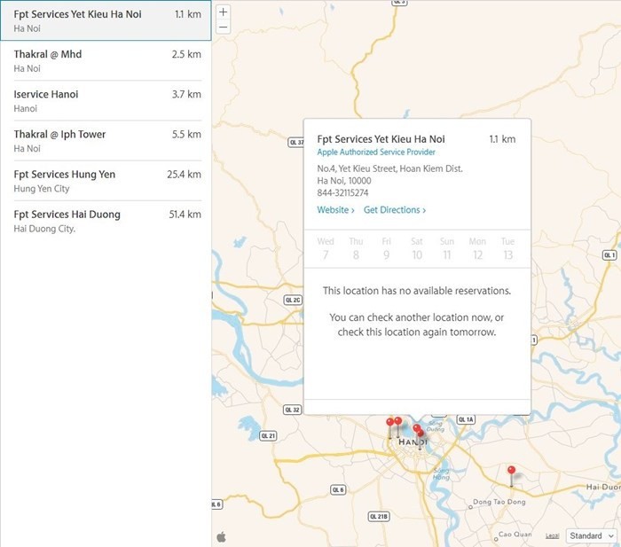Click the phone number 844-32115274
This screenshot has width=621, height=547.
342,192
